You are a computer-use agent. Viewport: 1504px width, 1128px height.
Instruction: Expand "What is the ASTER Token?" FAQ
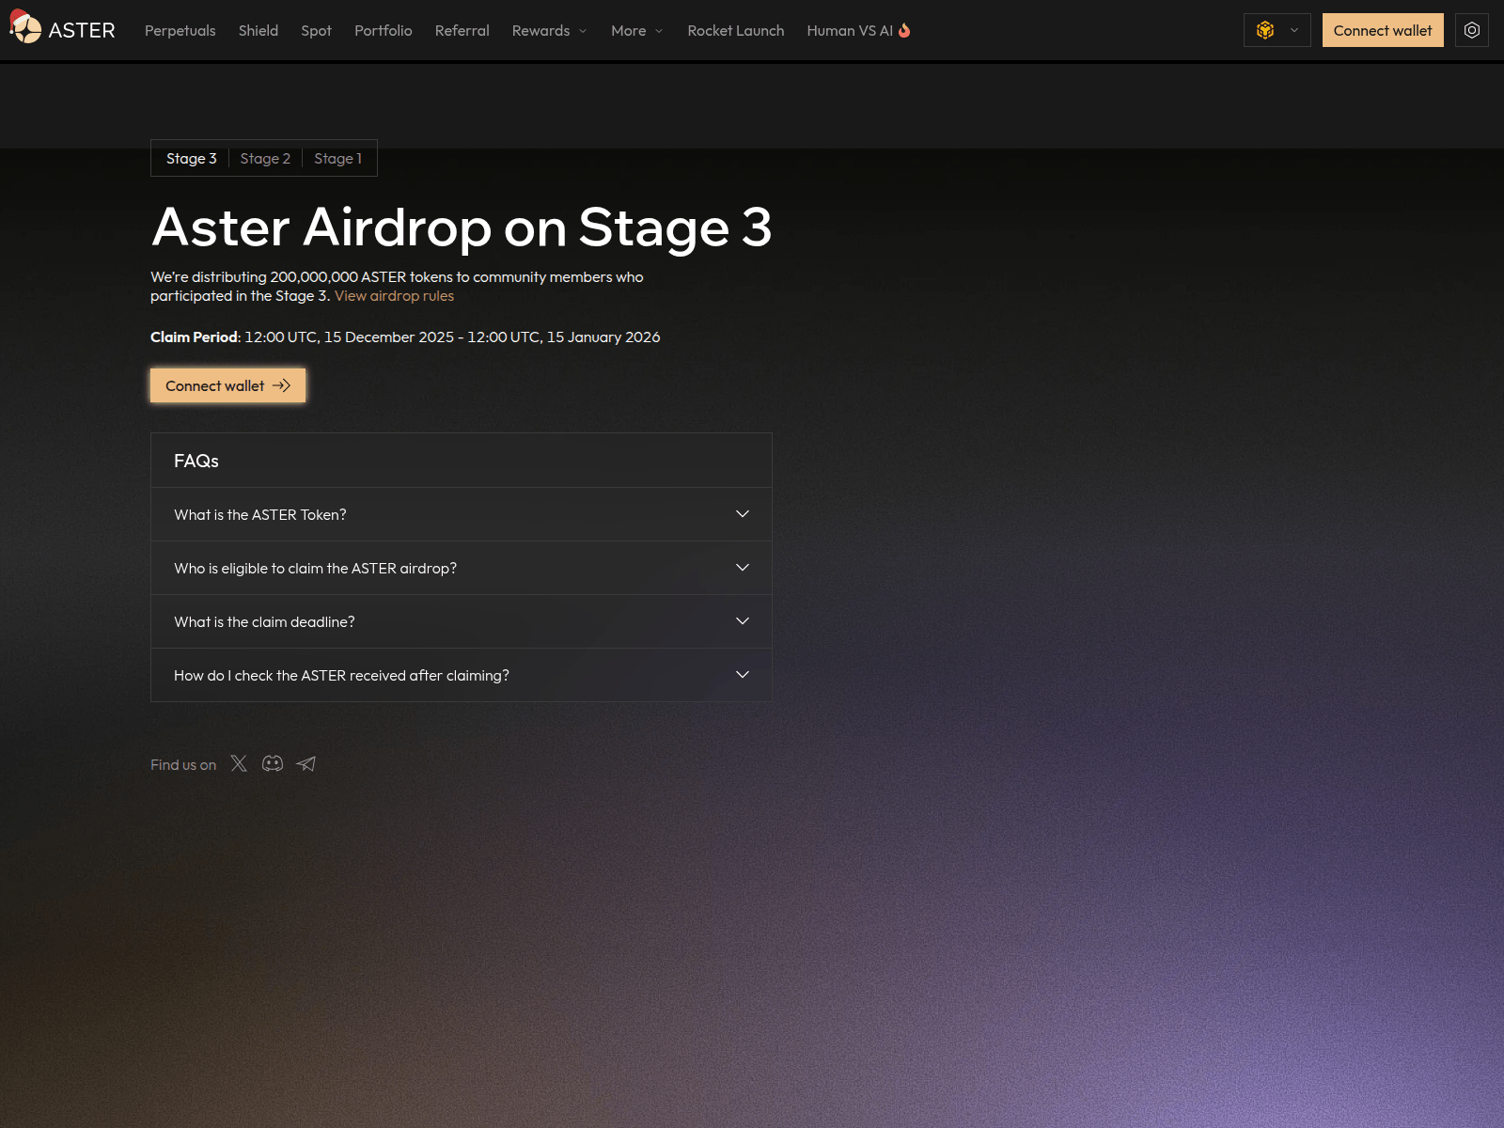[461, 514]
